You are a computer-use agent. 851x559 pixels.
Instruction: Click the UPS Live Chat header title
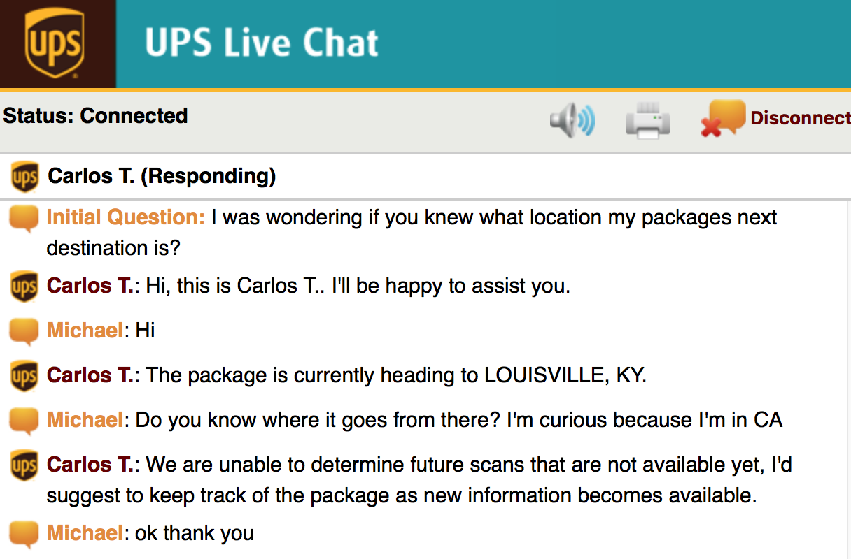pyautogui.click(x=262, y=42)
